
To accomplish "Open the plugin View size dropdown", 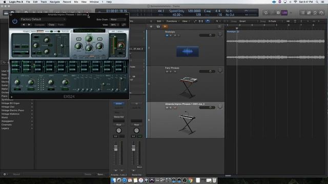I will point(115,25).
